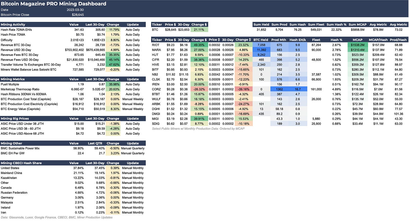Click the Puell Multiple Auto Daily update cell
This screenshot has height=222, width=409.
pos(133,84)
